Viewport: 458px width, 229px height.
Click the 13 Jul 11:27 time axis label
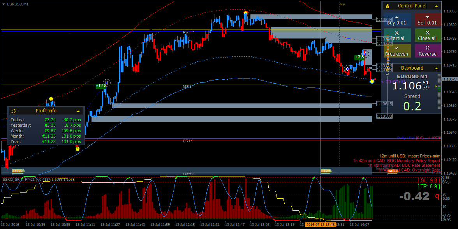[x=110, y=225]
